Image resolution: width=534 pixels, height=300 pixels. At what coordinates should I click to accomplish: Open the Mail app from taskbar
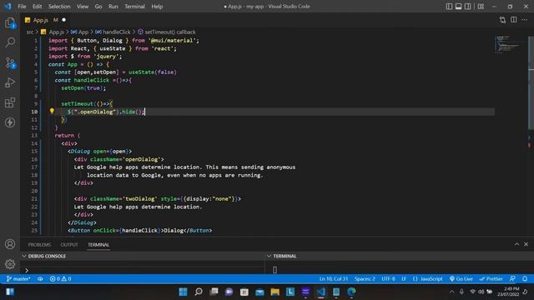(259, 292)
